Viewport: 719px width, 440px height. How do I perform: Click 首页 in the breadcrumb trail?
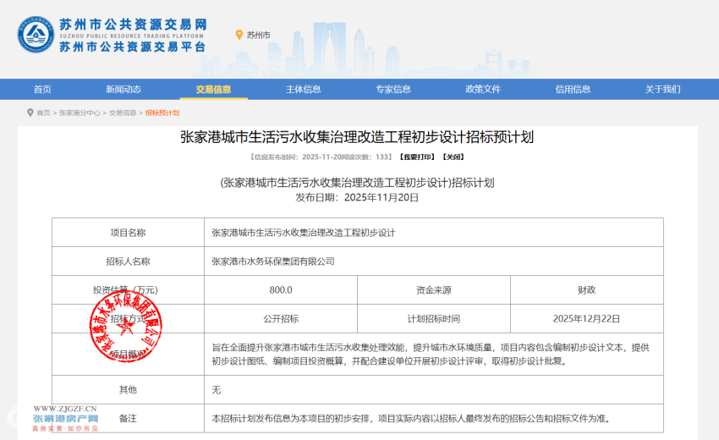point(43,113)
